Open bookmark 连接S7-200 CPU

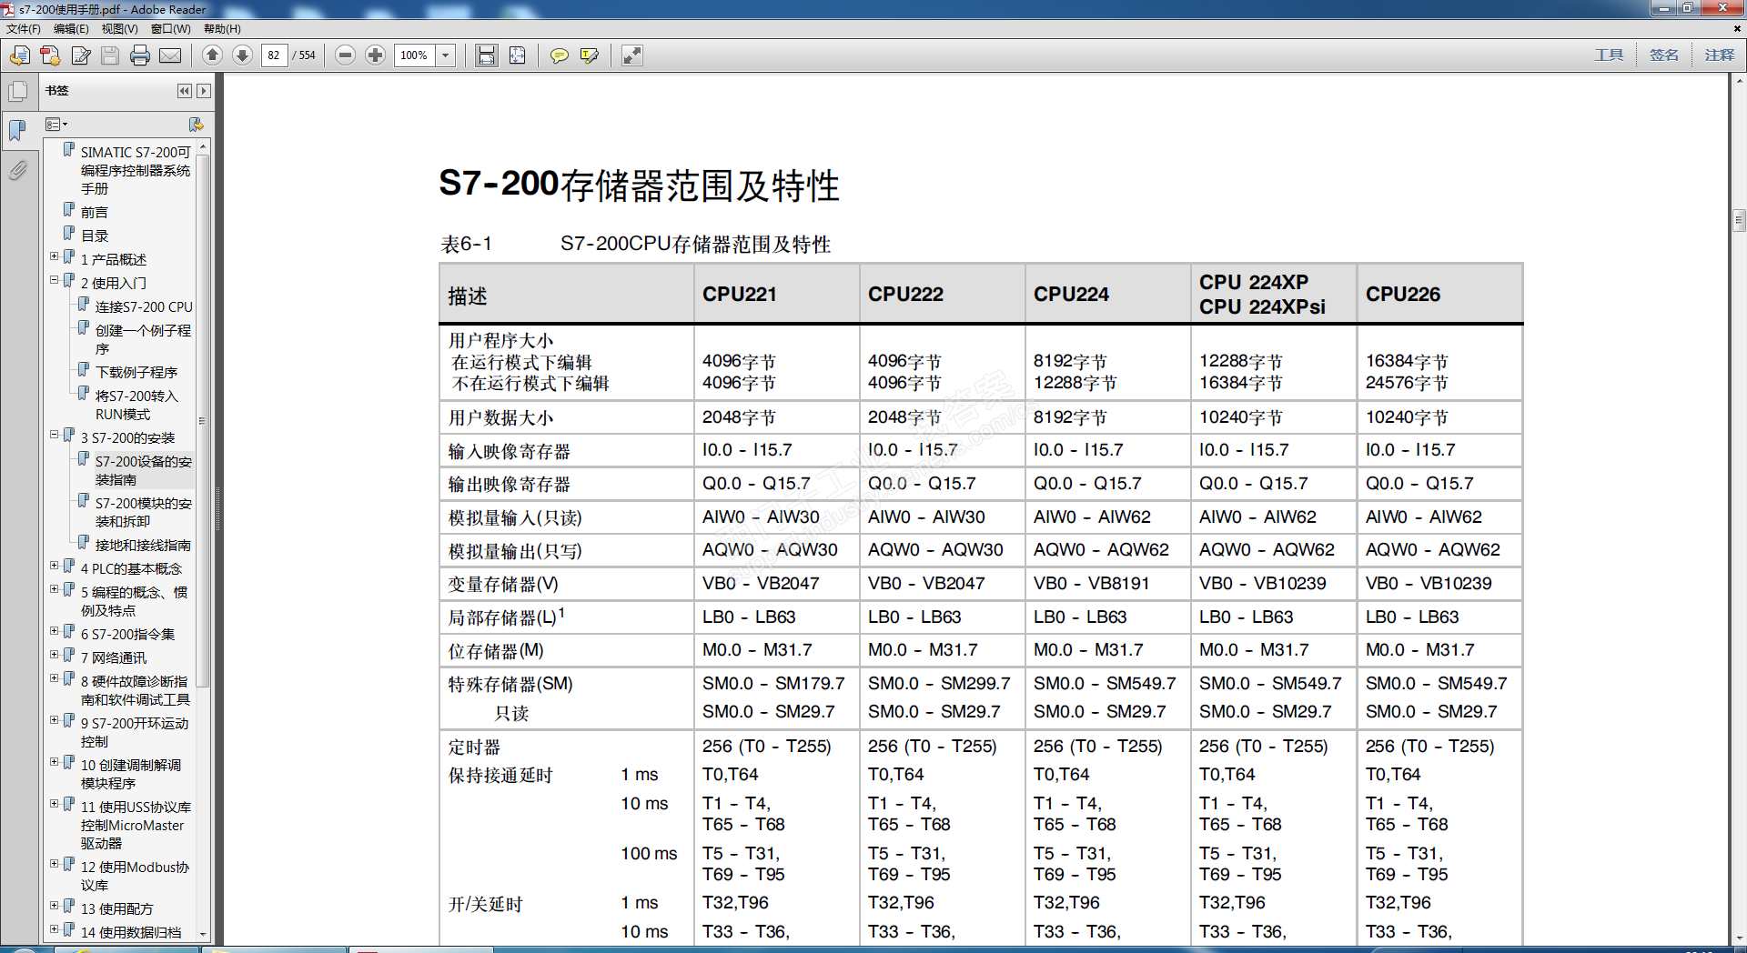144,307
